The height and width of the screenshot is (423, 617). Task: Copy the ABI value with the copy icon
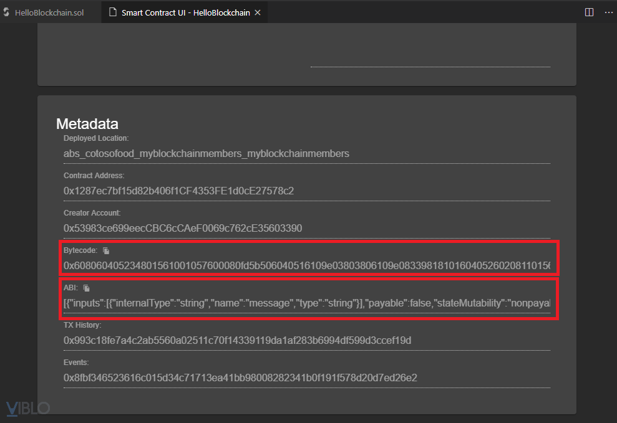87,288
